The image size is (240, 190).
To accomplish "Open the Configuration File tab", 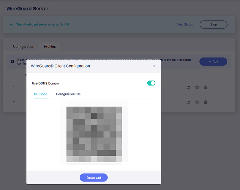I will point(68,94).
